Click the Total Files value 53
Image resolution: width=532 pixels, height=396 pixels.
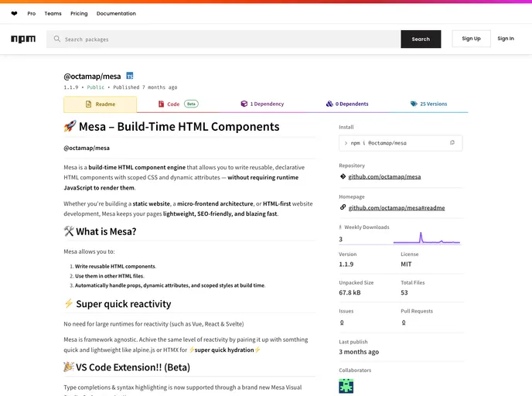point(404,292)
